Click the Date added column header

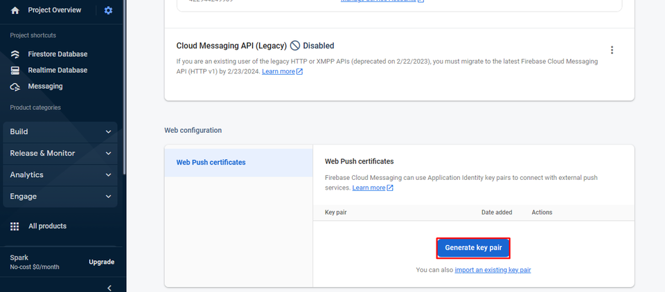pyautogui.click(x=497, y=212)
